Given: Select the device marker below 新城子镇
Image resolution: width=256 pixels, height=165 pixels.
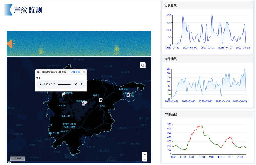Looking at the screenshot, I should coord(128,95).
